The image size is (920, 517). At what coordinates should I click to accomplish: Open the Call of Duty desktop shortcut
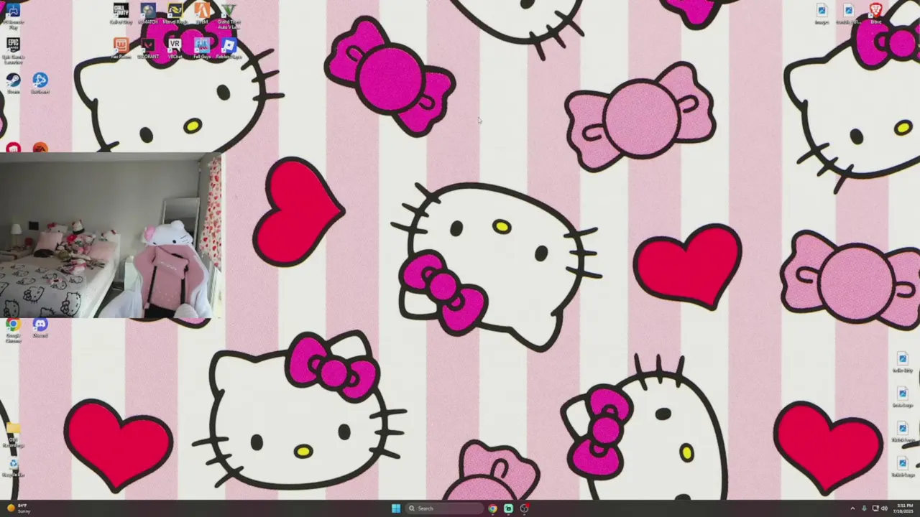coord(121,13)
